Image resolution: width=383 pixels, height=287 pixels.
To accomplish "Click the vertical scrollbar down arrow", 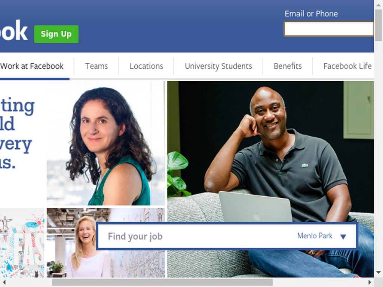I will tap(379, 272).
